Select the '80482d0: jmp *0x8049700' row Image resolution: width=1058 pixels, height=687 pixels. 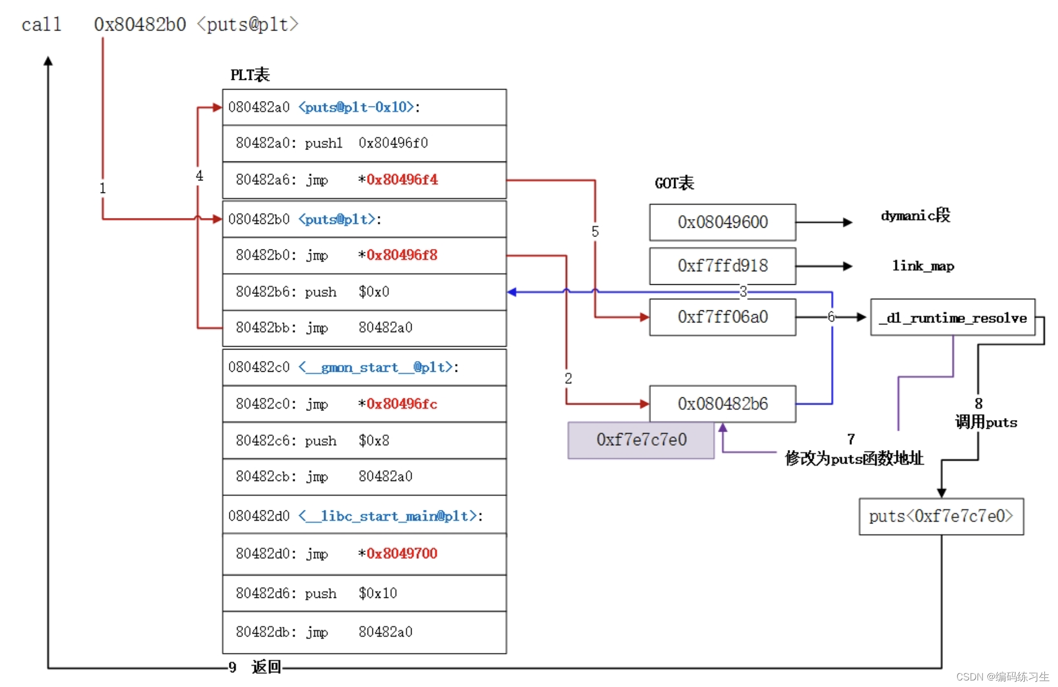click(364, 554)
